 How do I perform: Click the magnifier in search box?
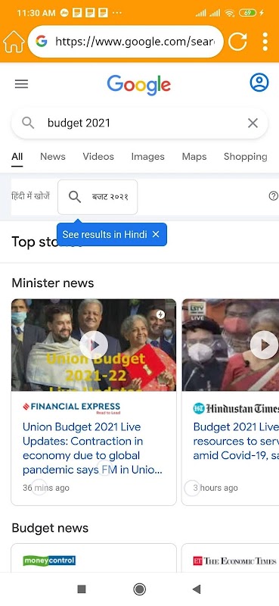28,123
